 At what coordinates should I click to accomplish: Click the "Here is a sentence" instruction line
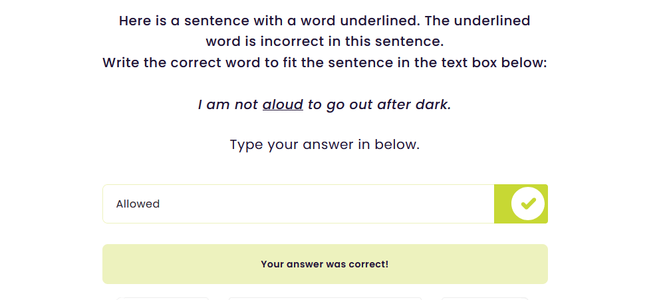coord(325,21)
